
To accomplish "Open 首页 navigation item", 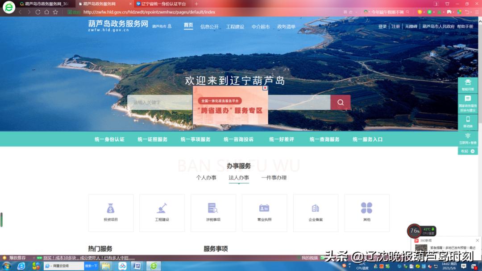I will [x=188, y=25].
